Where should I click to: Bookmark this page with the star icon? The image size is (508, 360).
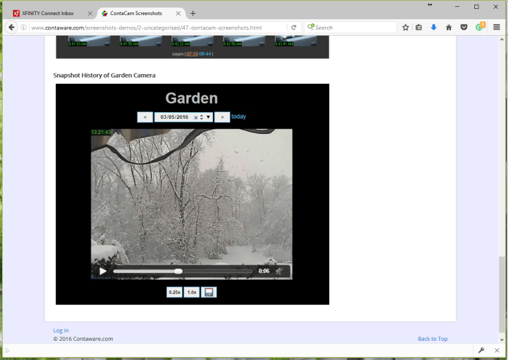tap(406, 27)
